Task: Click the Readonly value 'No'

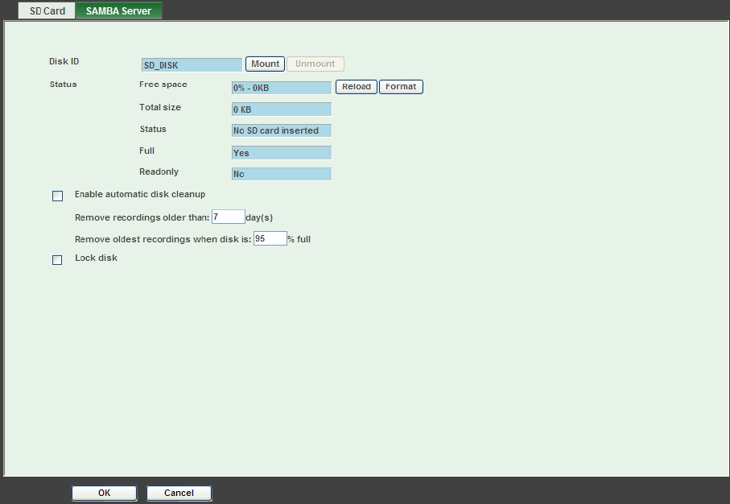Action: (x=282, y=174)
